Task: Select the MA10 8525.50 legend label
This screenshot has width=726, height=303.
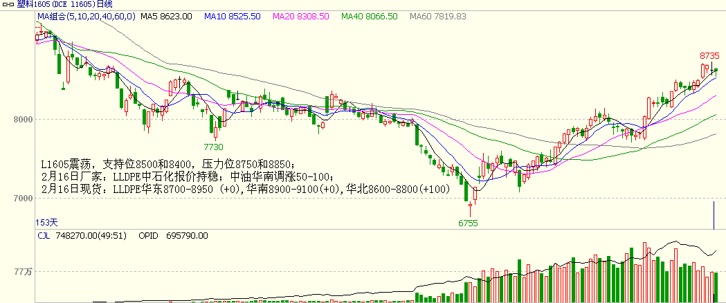Action: 233,17
